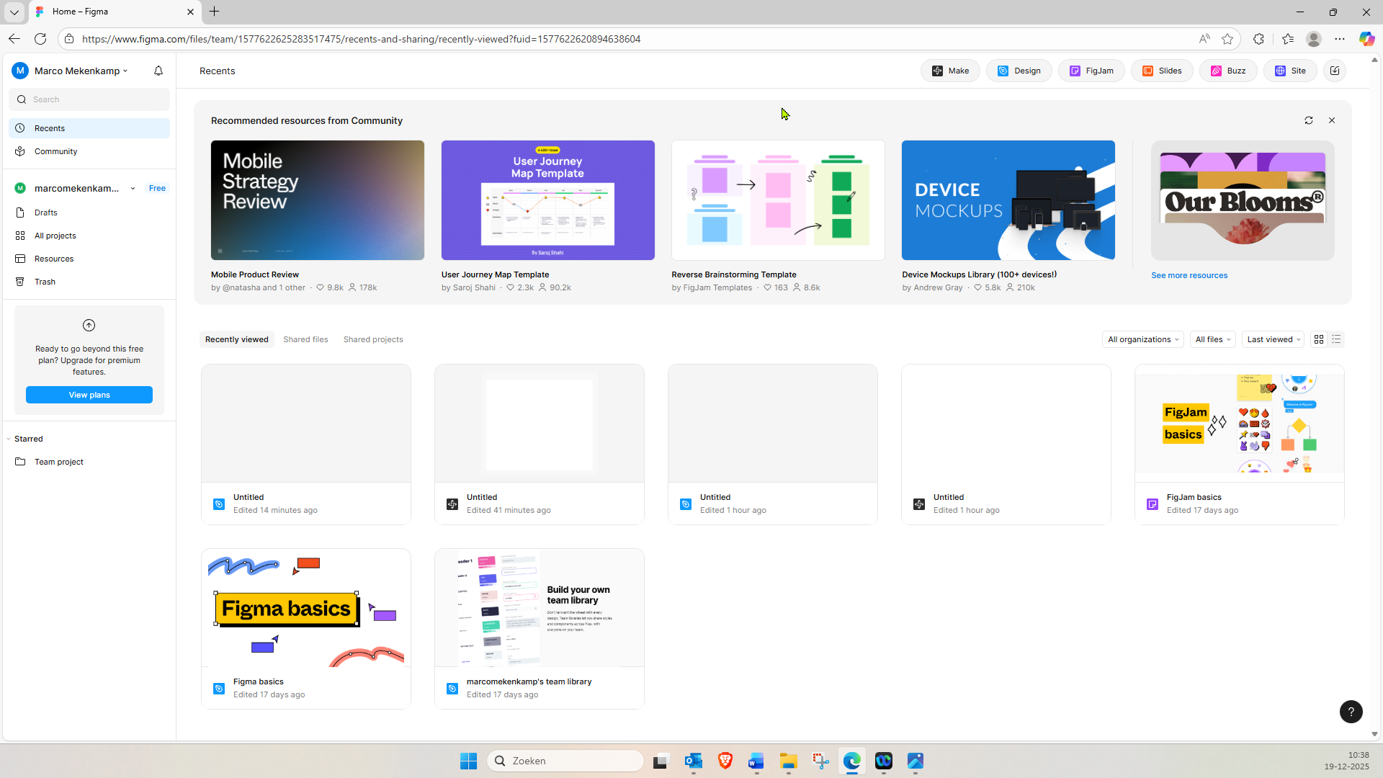Create a new Buzz file

[1228, 71]
